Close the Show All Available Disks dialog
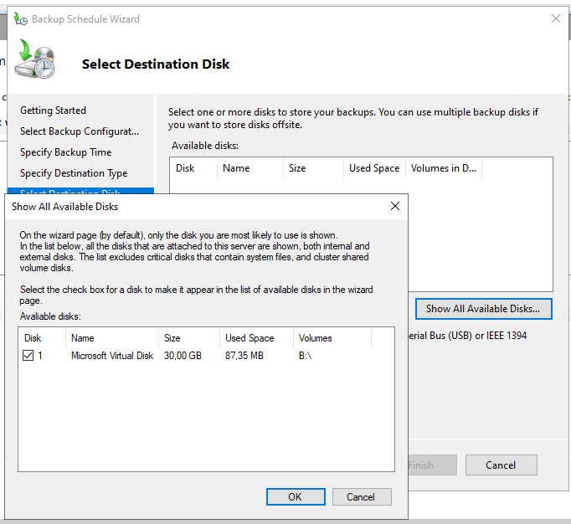The height and width of the screenshot is (524, 571). (x=394, y=206)
